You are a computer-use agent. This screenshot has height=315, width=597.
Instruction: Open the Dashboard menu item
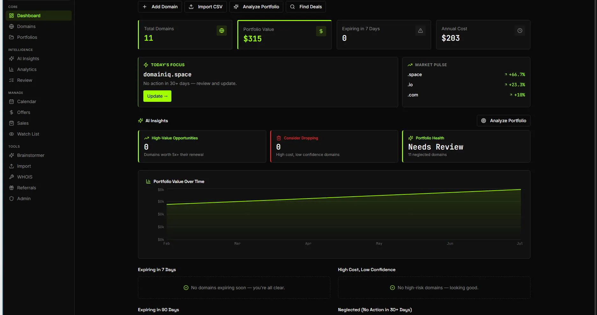point(39,16)
